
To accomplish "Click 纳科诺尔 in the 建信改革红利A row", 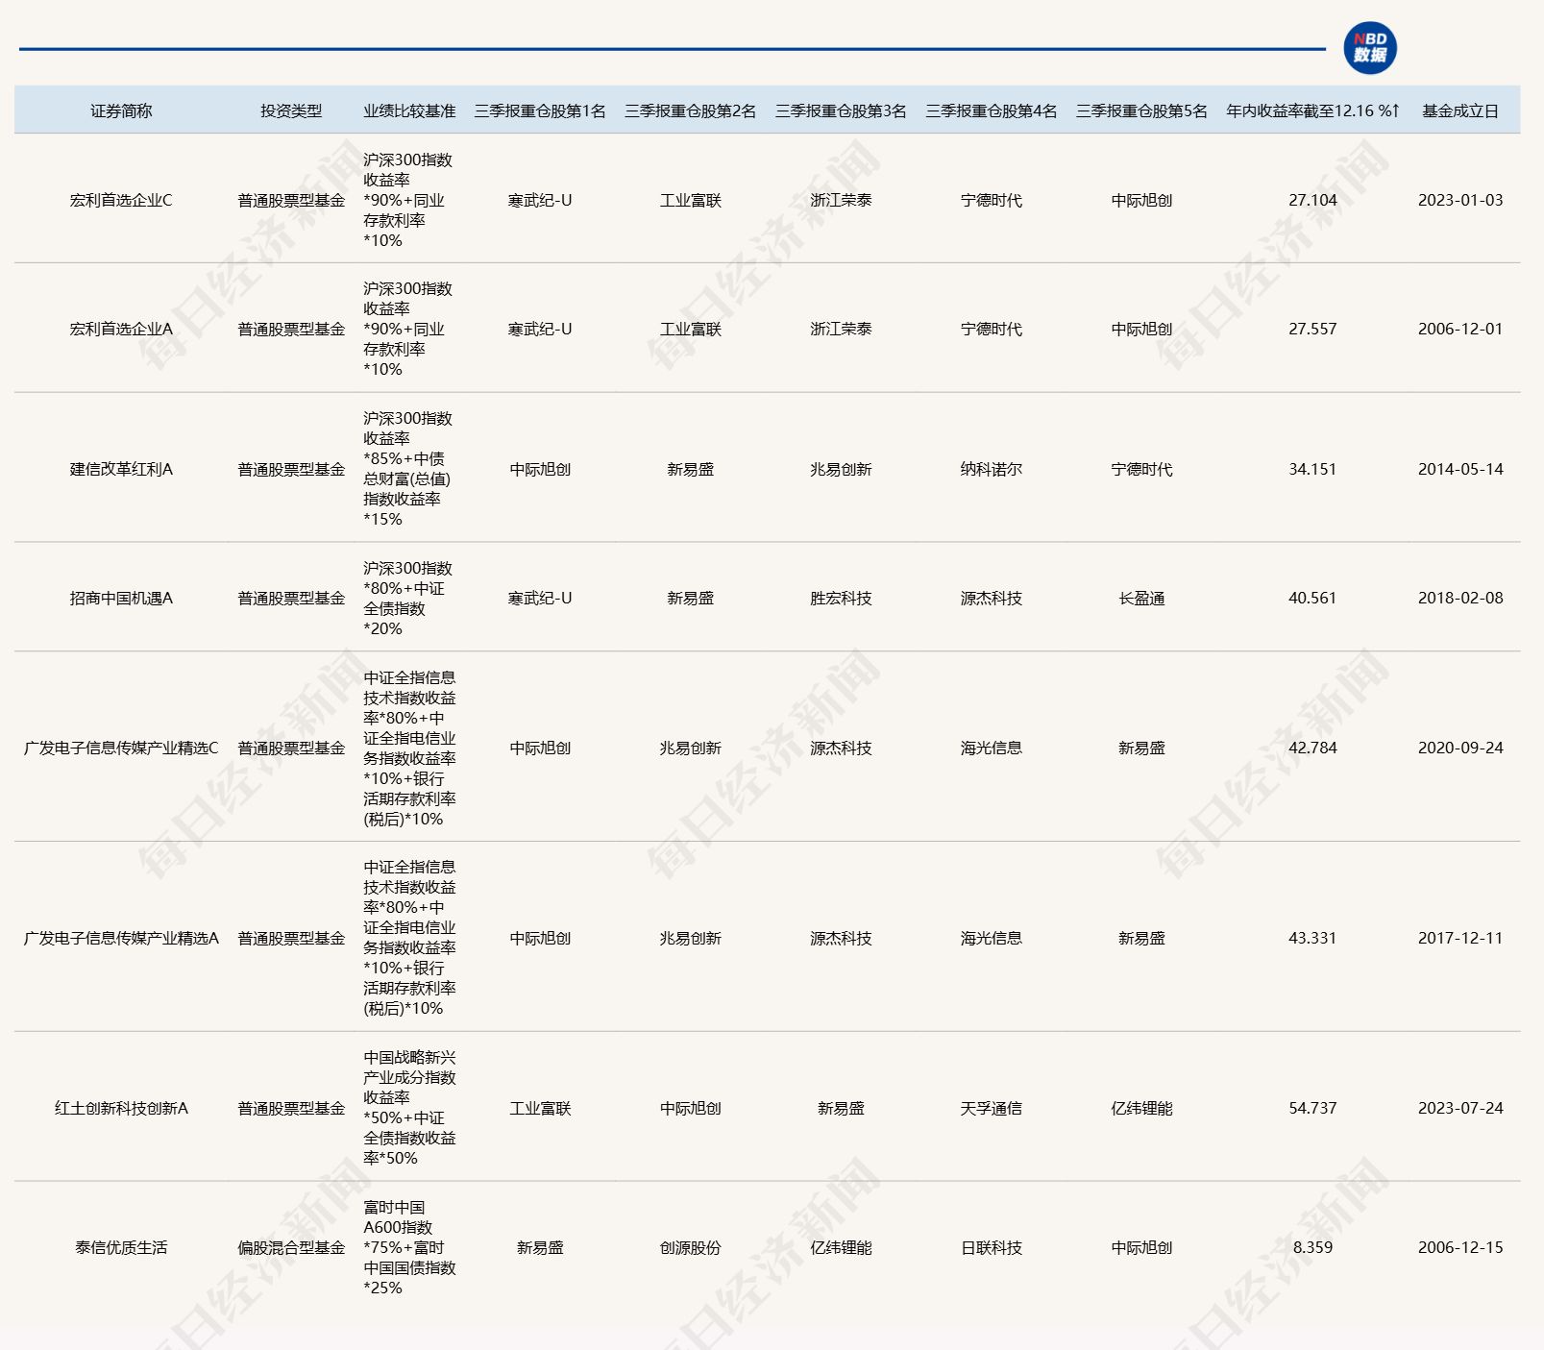I will pyautogui.click(x=991, y=469).
